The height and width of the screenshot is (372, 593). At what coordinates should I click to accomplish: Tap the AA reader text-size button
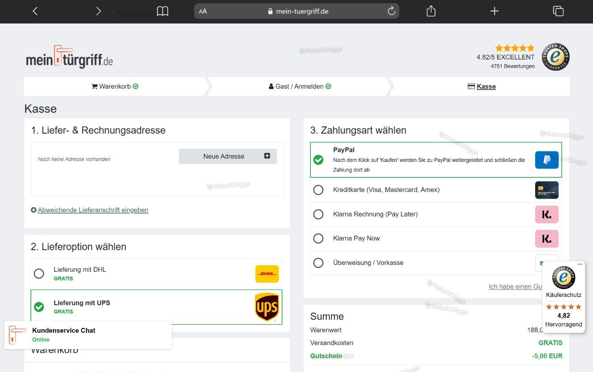(203, 11)
